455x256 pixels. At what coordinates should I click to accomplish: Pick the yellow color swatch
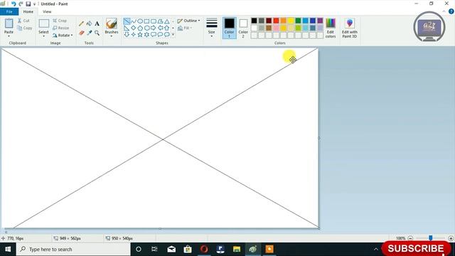coord(291,21)
